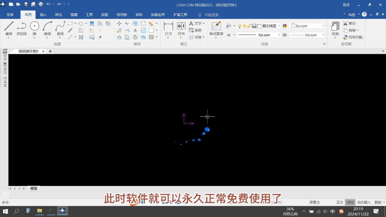Click the 文字 text tool icon
The image size is (386, 217).
(191, 24)
